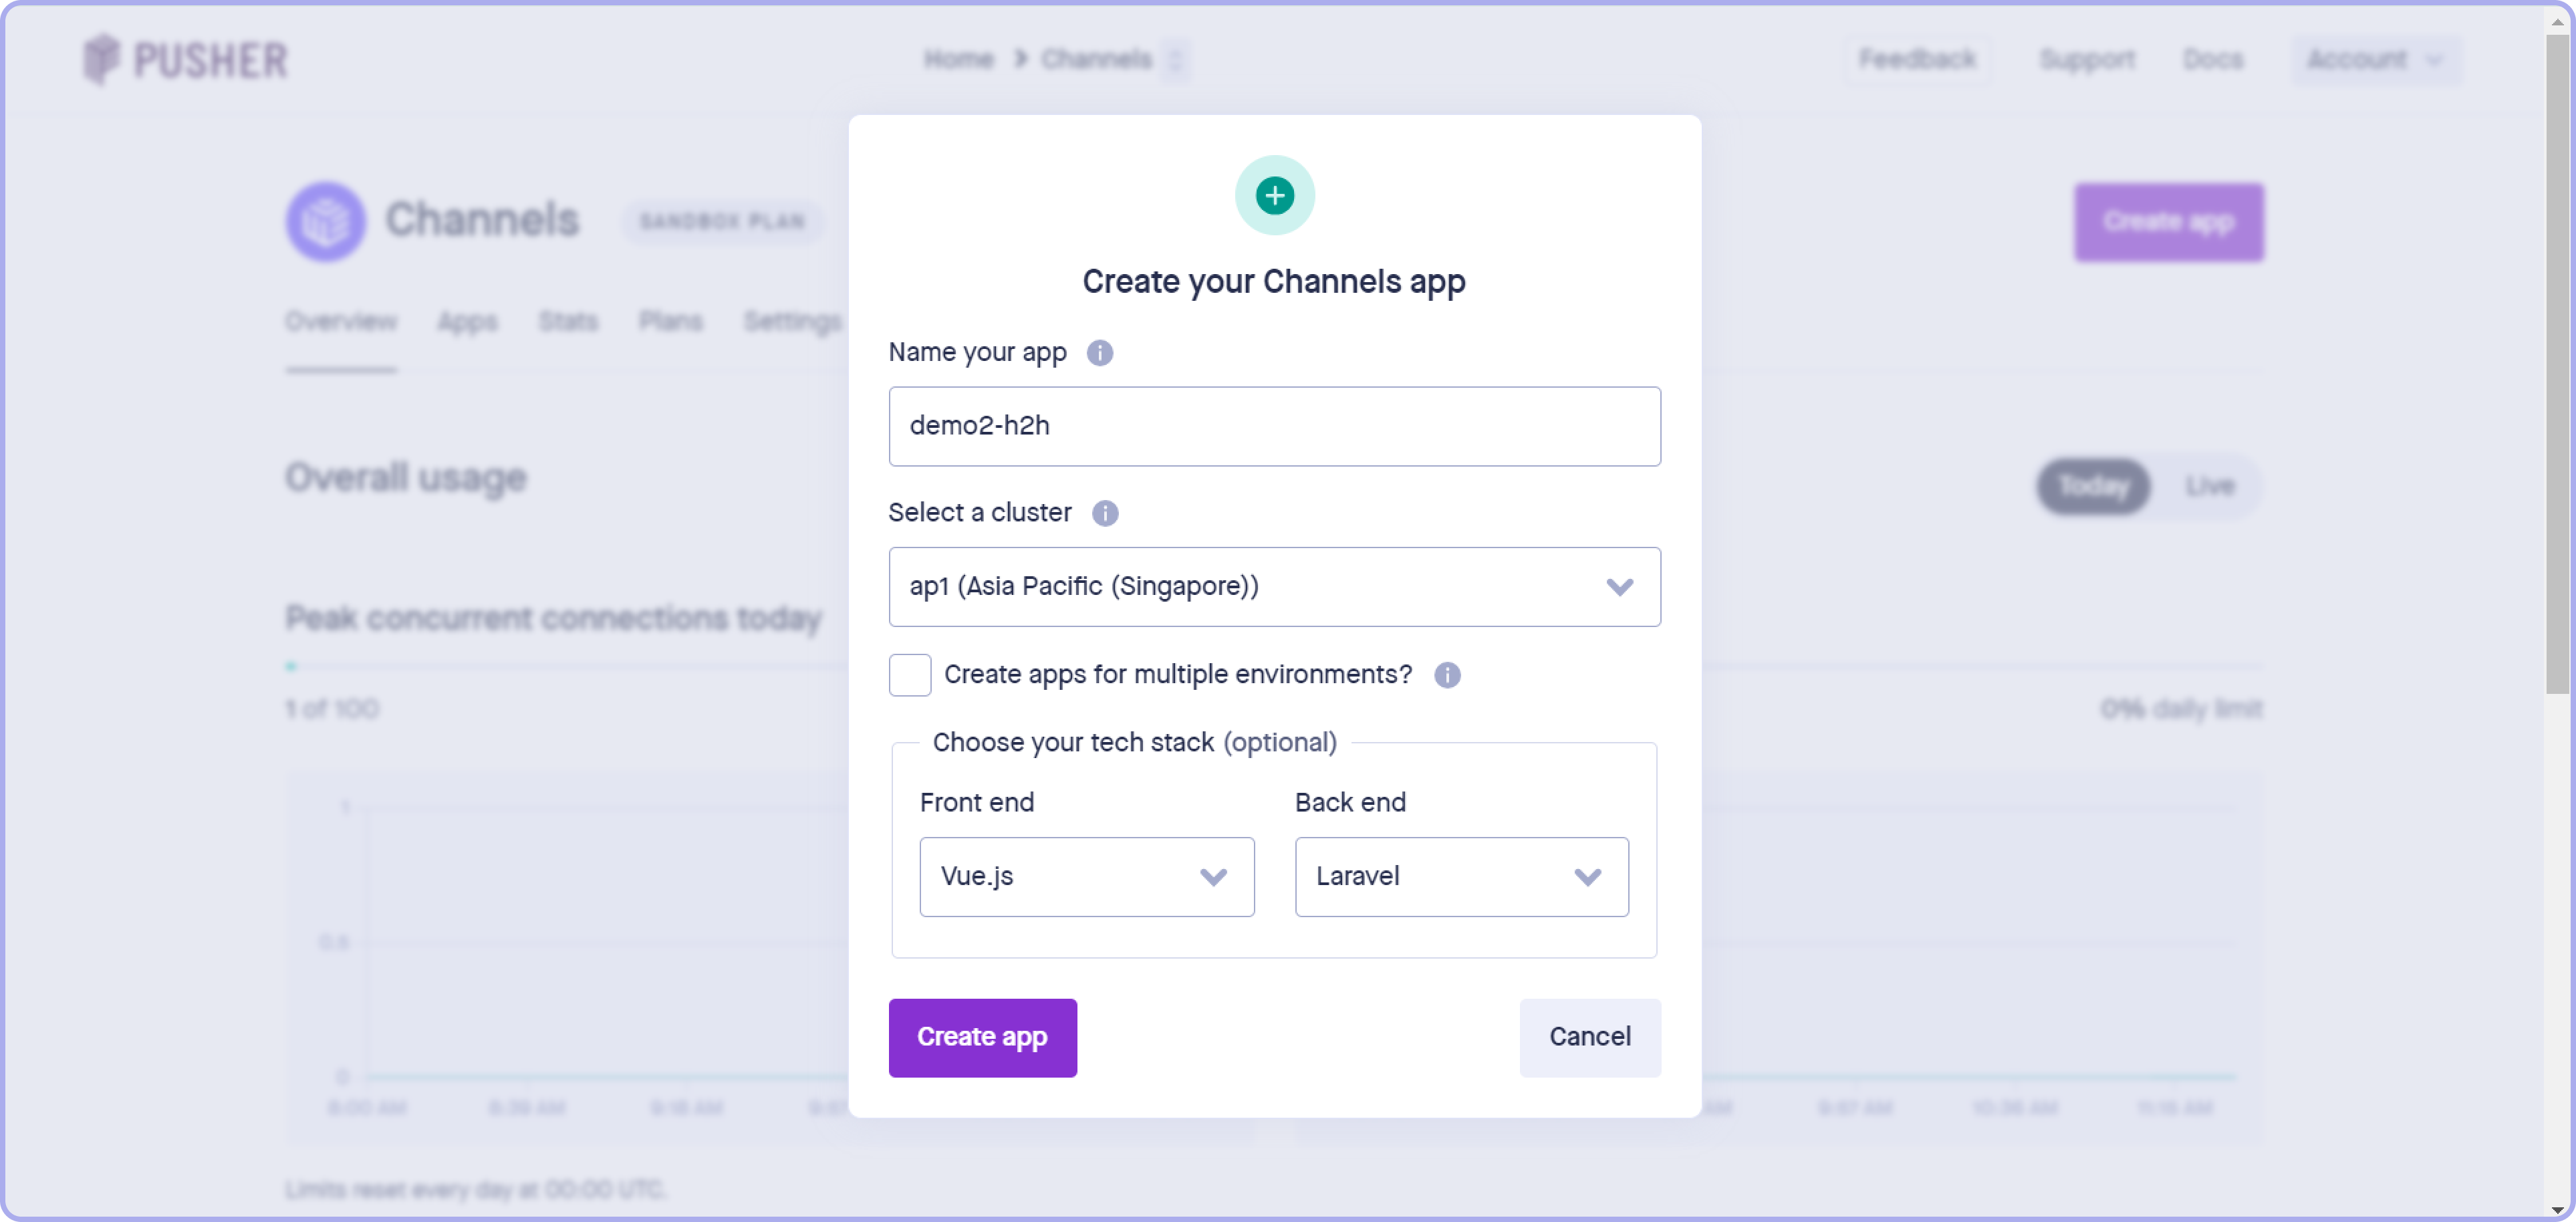Click the info icon beside multiple environments option

tap(1446, 675)
